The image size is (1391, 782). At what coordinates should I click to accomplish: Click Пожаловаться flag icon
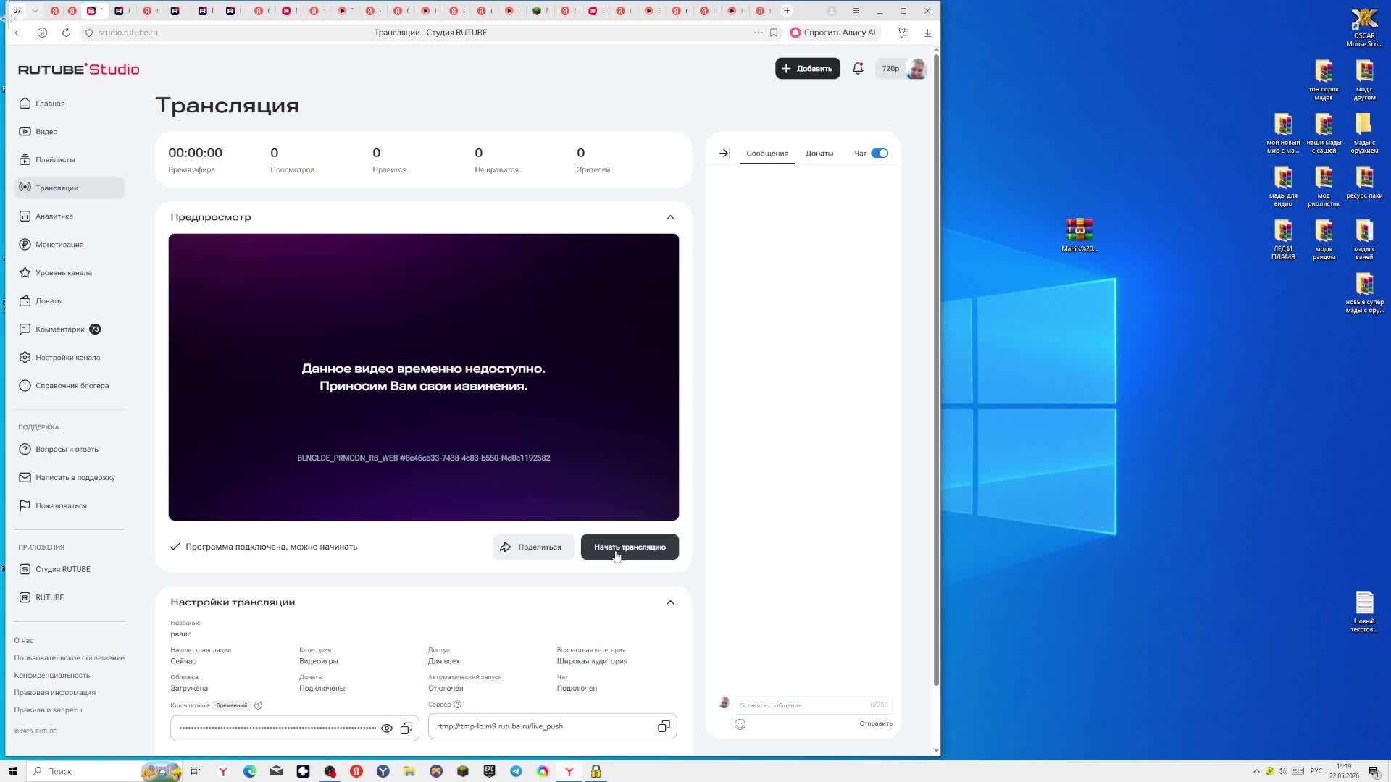pos(25,506)
